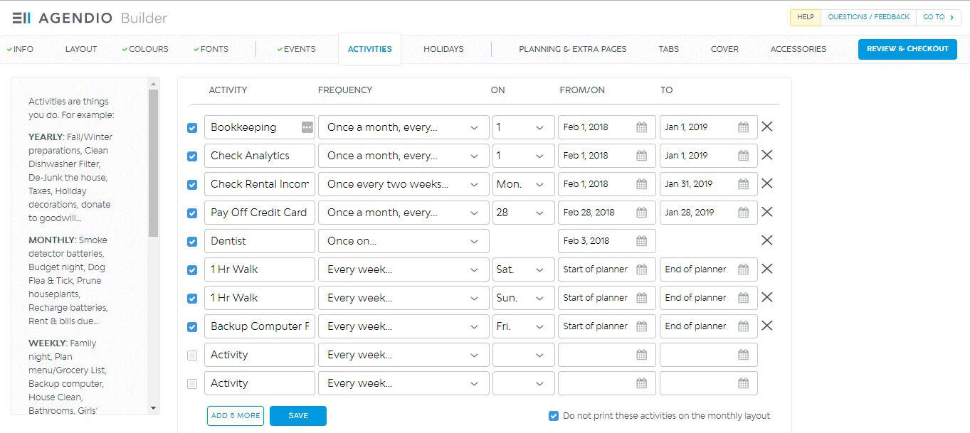Click the Save button
Viewport: 970px width, 433px height.
[298, 416]
